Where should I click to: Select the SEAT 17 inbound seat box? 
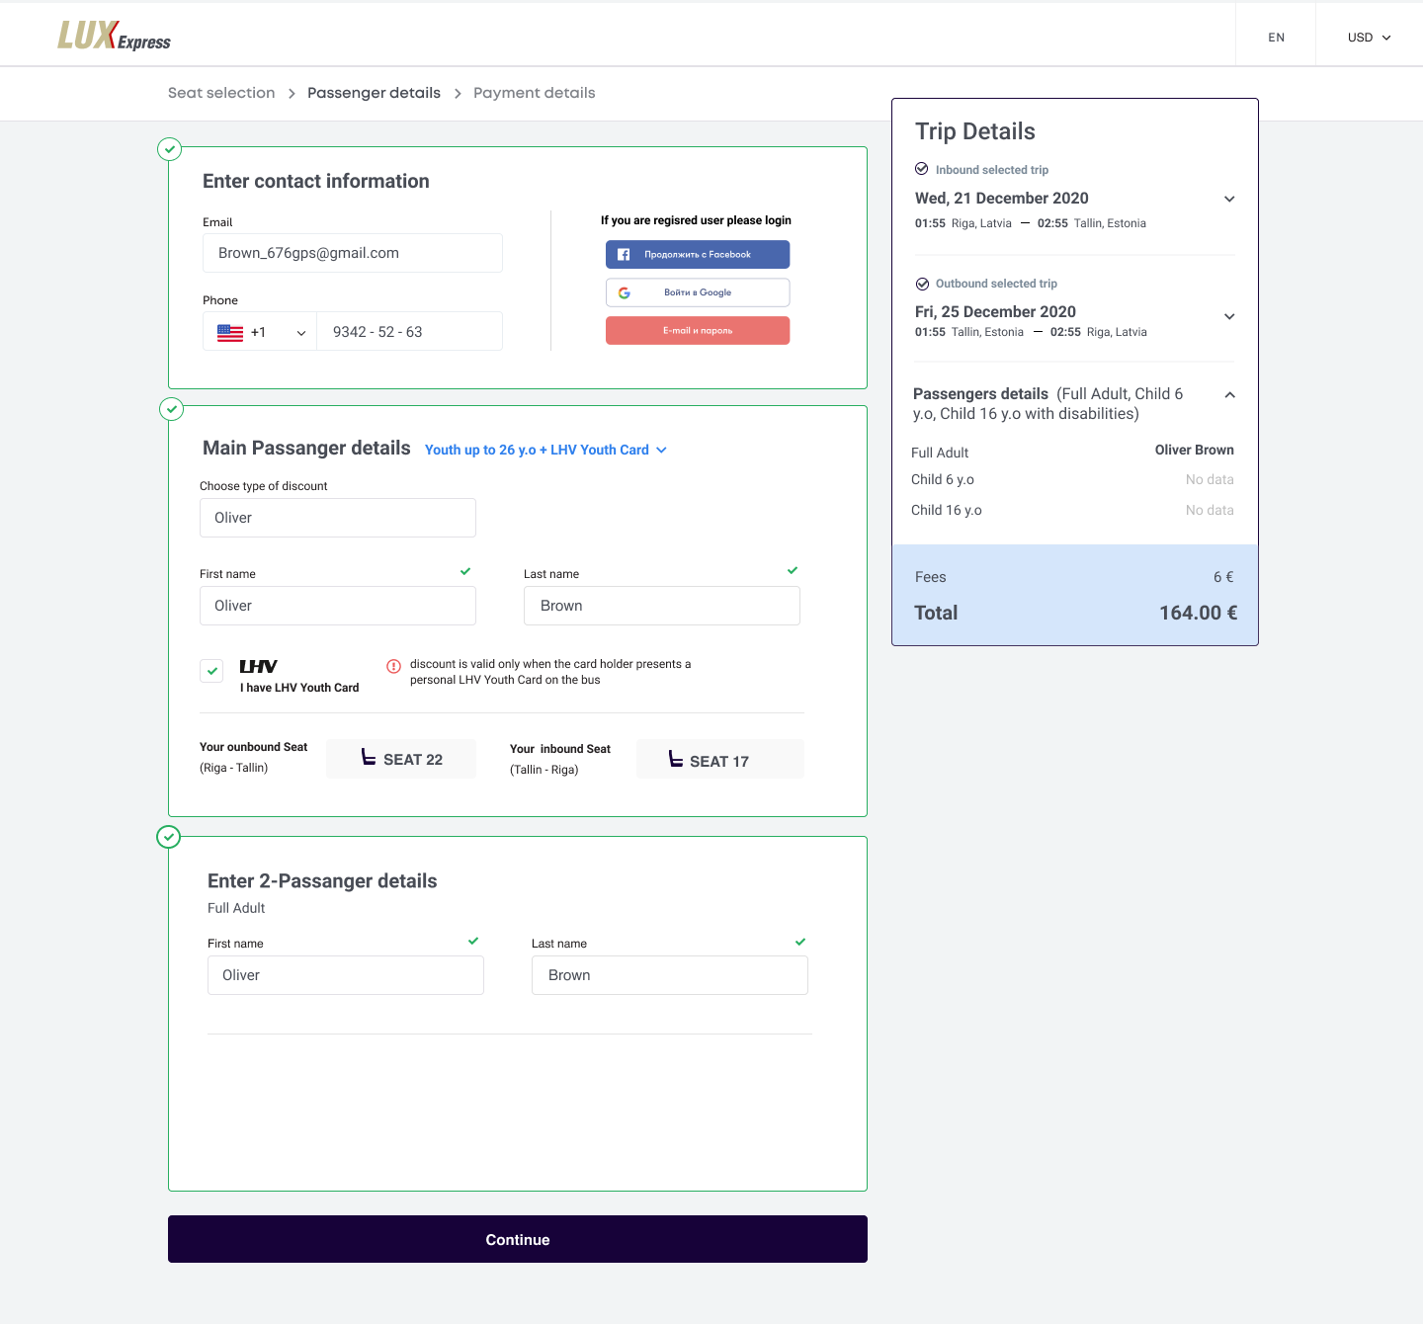[720, 759]
